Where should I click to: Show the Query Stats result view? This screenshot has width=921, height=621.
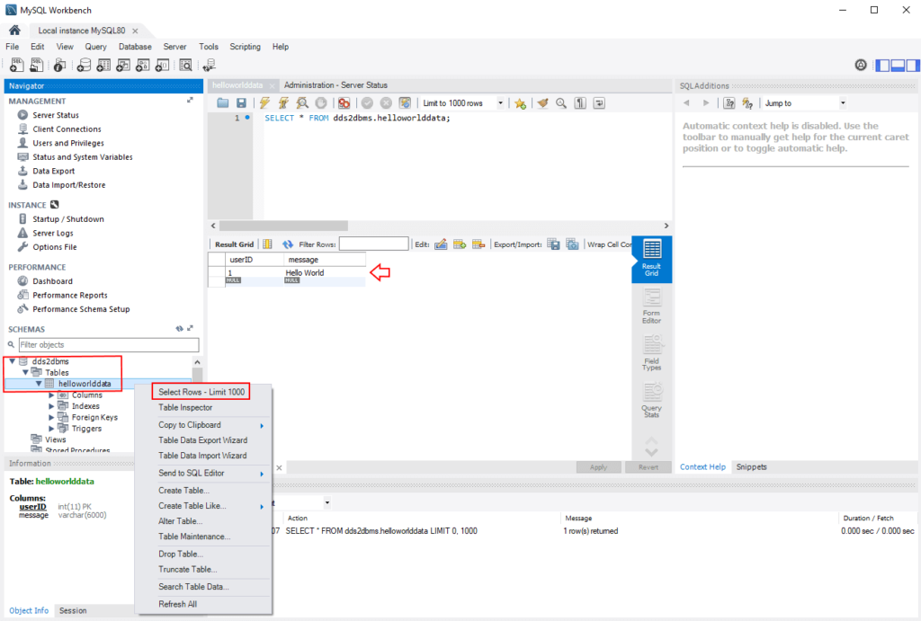[x=651, y=400]
